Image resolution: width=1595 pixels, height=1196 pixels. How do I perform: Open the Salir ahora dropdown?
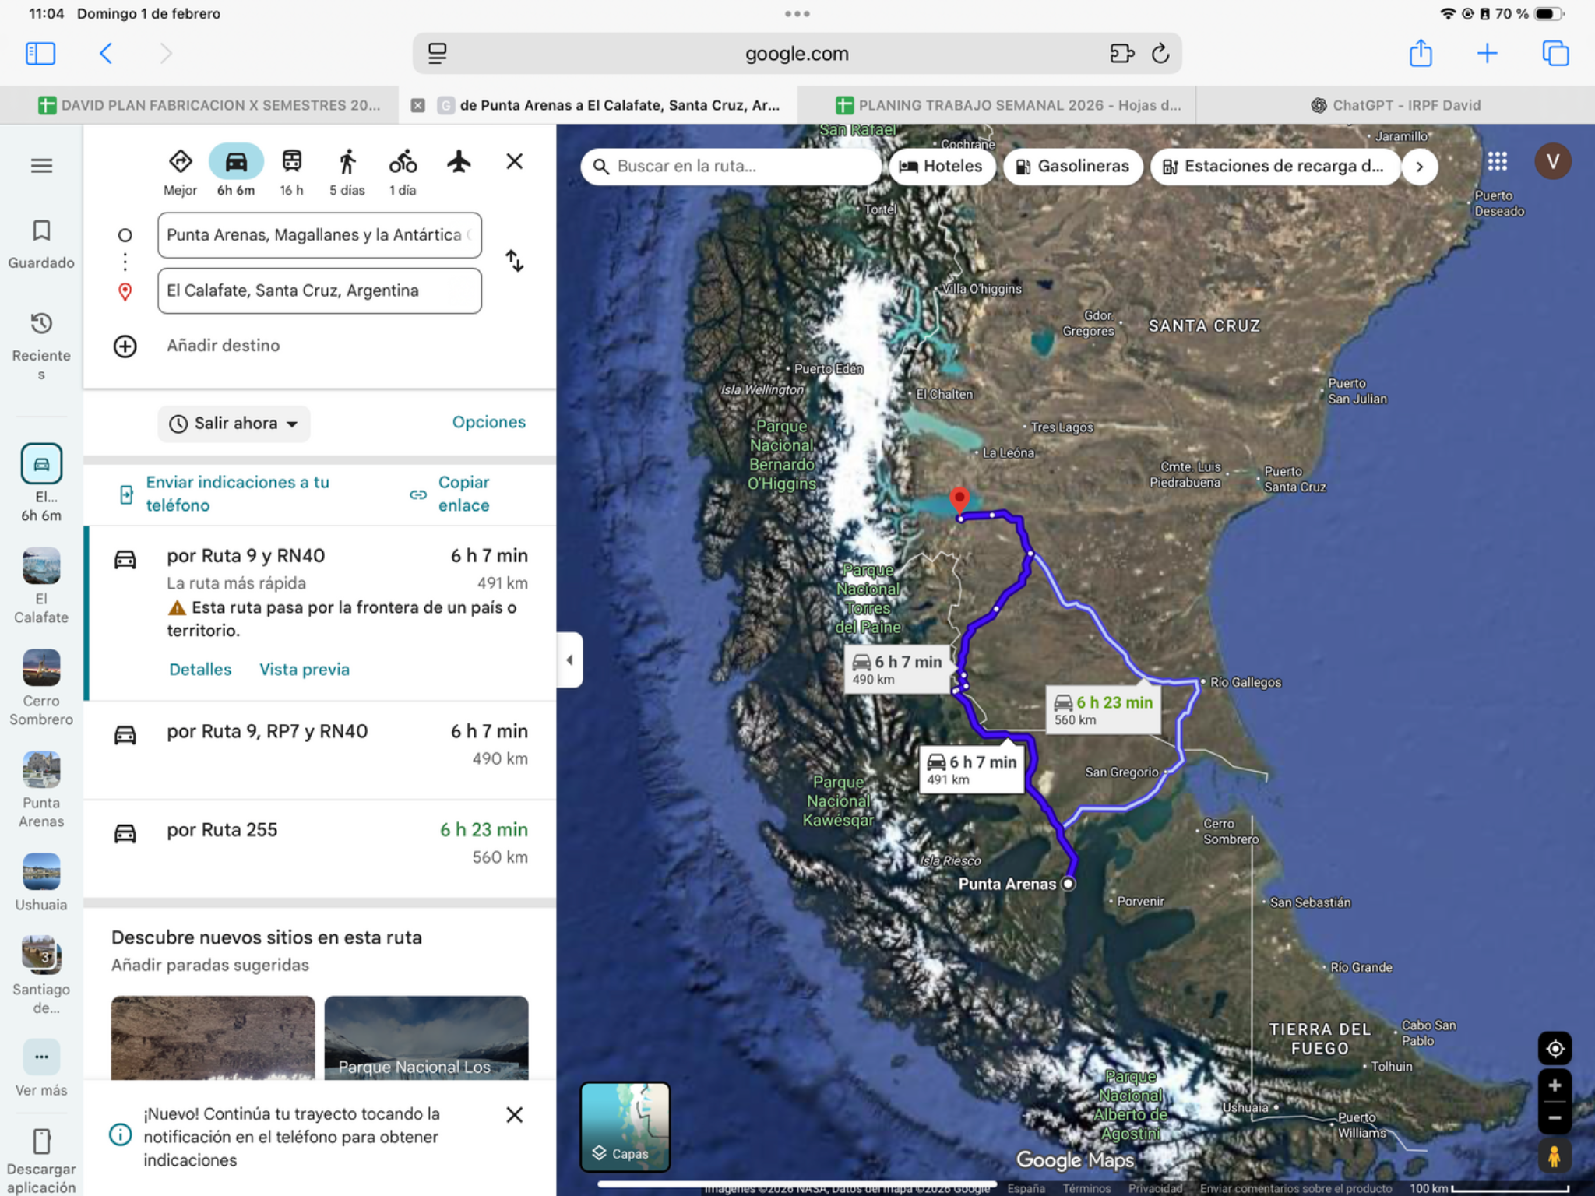click(x=234, y=424)
